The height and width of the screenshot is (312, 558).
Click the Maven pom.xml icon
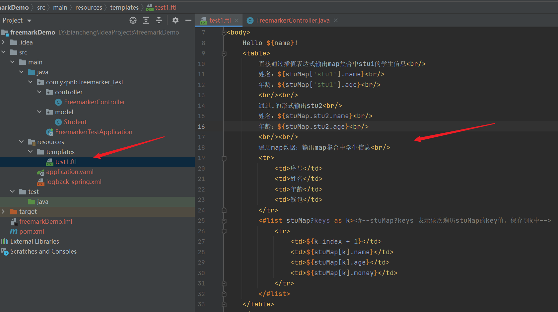tap(14, 231)
